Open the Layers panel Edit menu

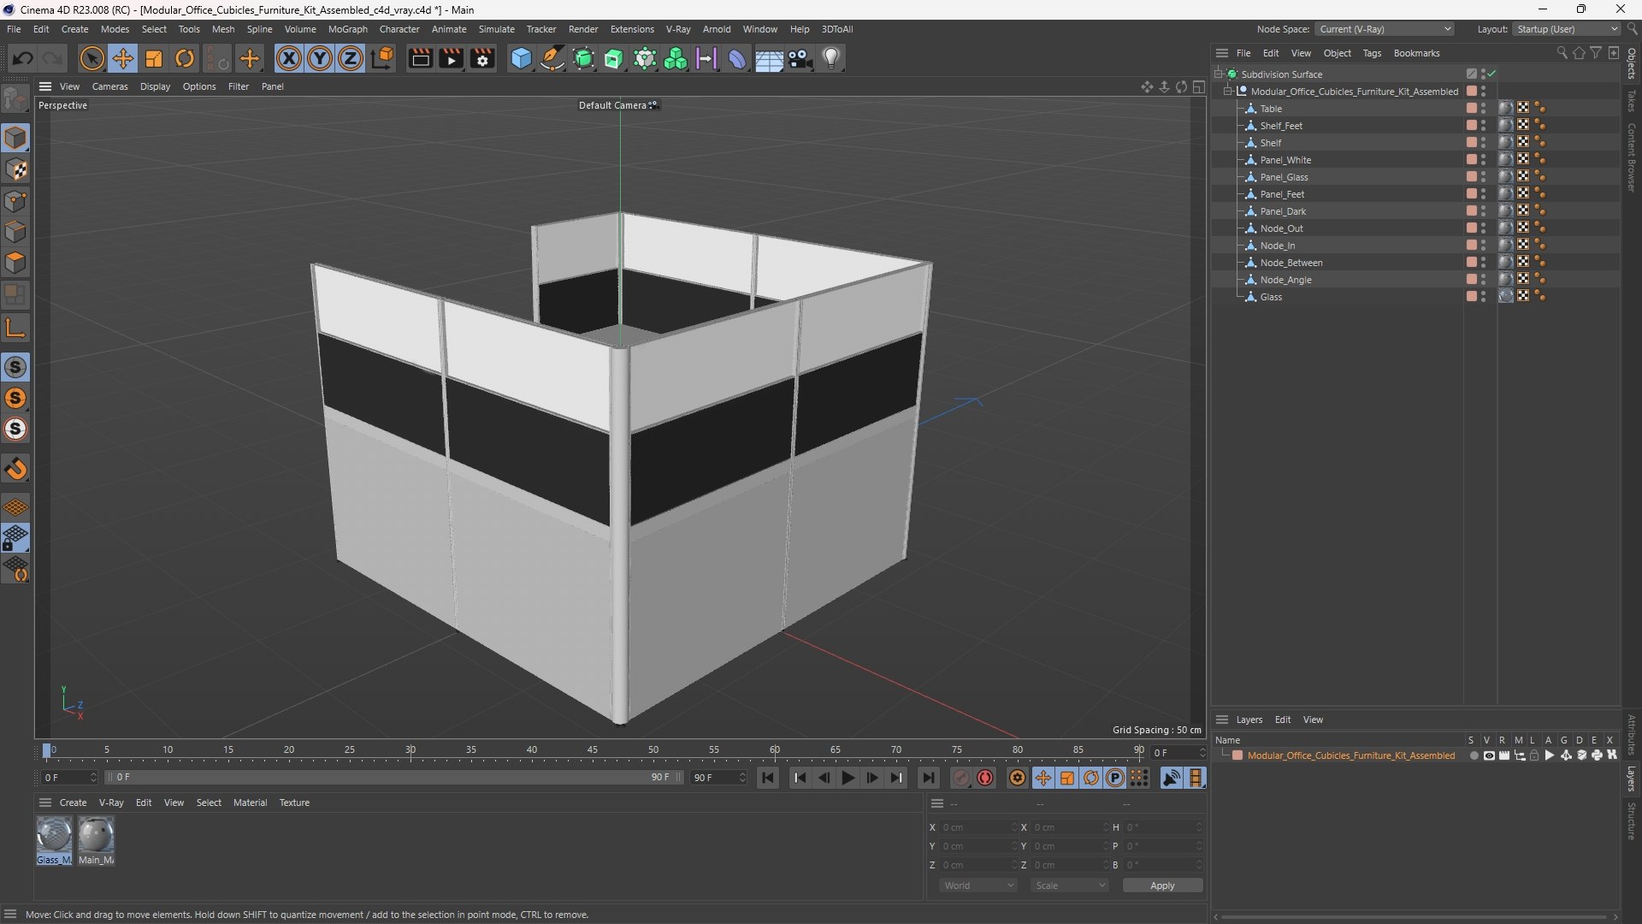pos(1283,720)
